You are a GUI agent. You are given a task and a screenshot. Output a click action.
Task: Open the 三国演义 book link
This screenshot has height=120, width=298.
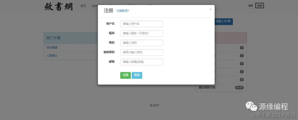(x=52, y=56)
